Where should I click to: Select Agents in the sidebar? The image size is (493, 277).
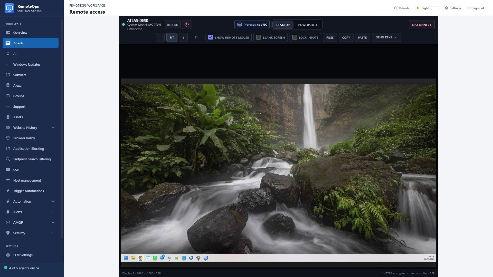[x=31, y=43]
